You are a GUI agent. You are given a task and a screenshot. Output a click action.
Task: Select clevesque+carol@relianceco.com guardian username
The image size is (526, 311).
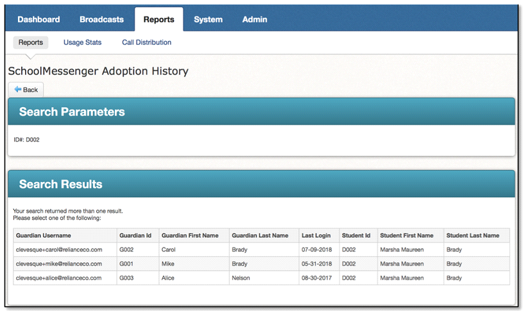pos(59,249)
